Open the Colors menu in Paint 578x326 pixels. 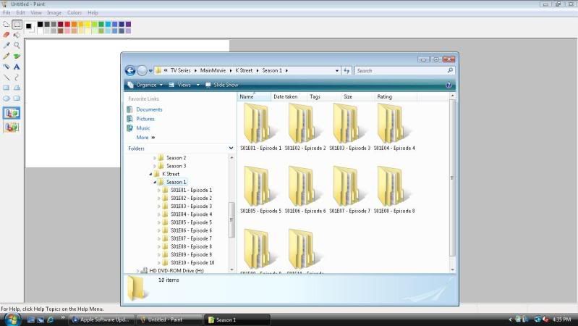74,12
